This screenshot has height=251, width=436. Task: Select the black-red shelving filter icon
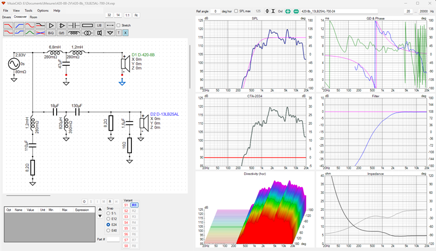tap(40, 26)
